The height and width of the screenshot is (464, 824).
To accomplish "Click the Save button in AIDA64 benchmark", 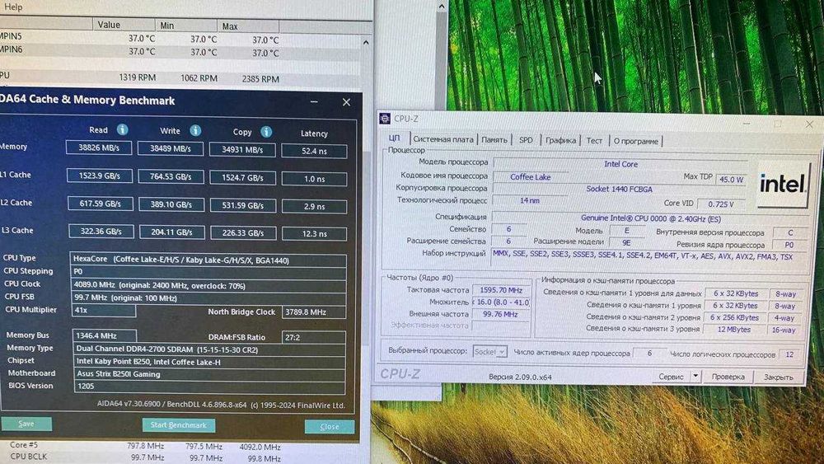I will point(26,424).
